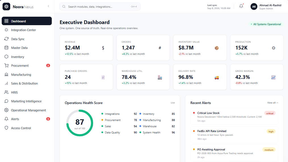Click the Production gear icon
288x162 pixels.
point(274,48)
